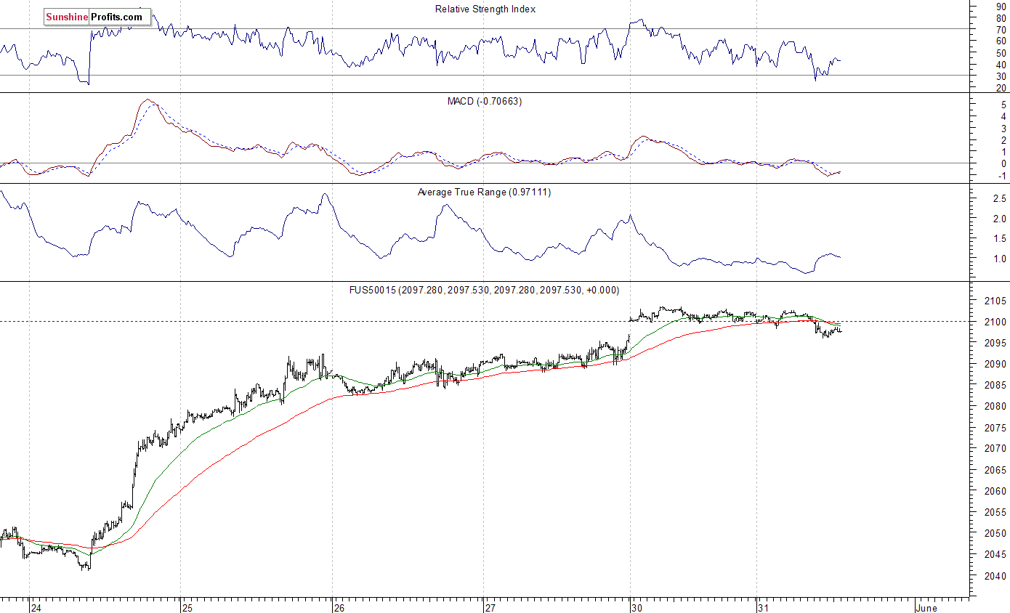
Task: Click the 2100 price level on the axis
Action: coord(996,322)
